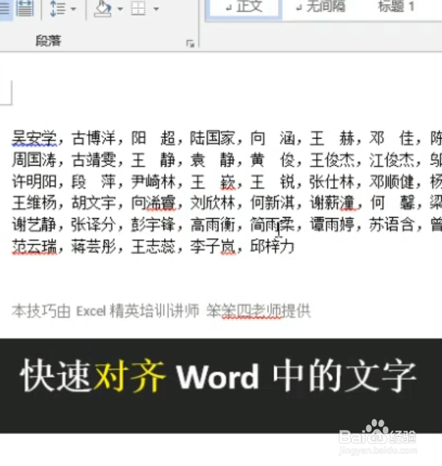Click the line and paragraph spacing icon
442x466 pixels.
pos(57,8)
